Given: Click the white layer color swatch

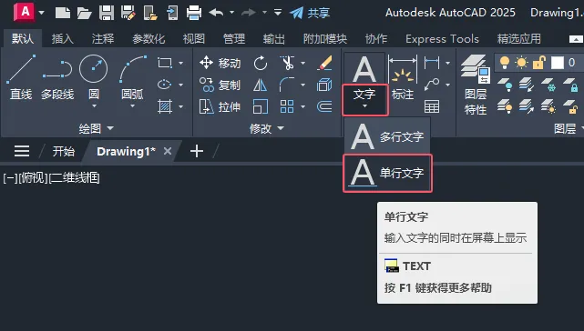Looking at the screenshot, I should point(558,63).
